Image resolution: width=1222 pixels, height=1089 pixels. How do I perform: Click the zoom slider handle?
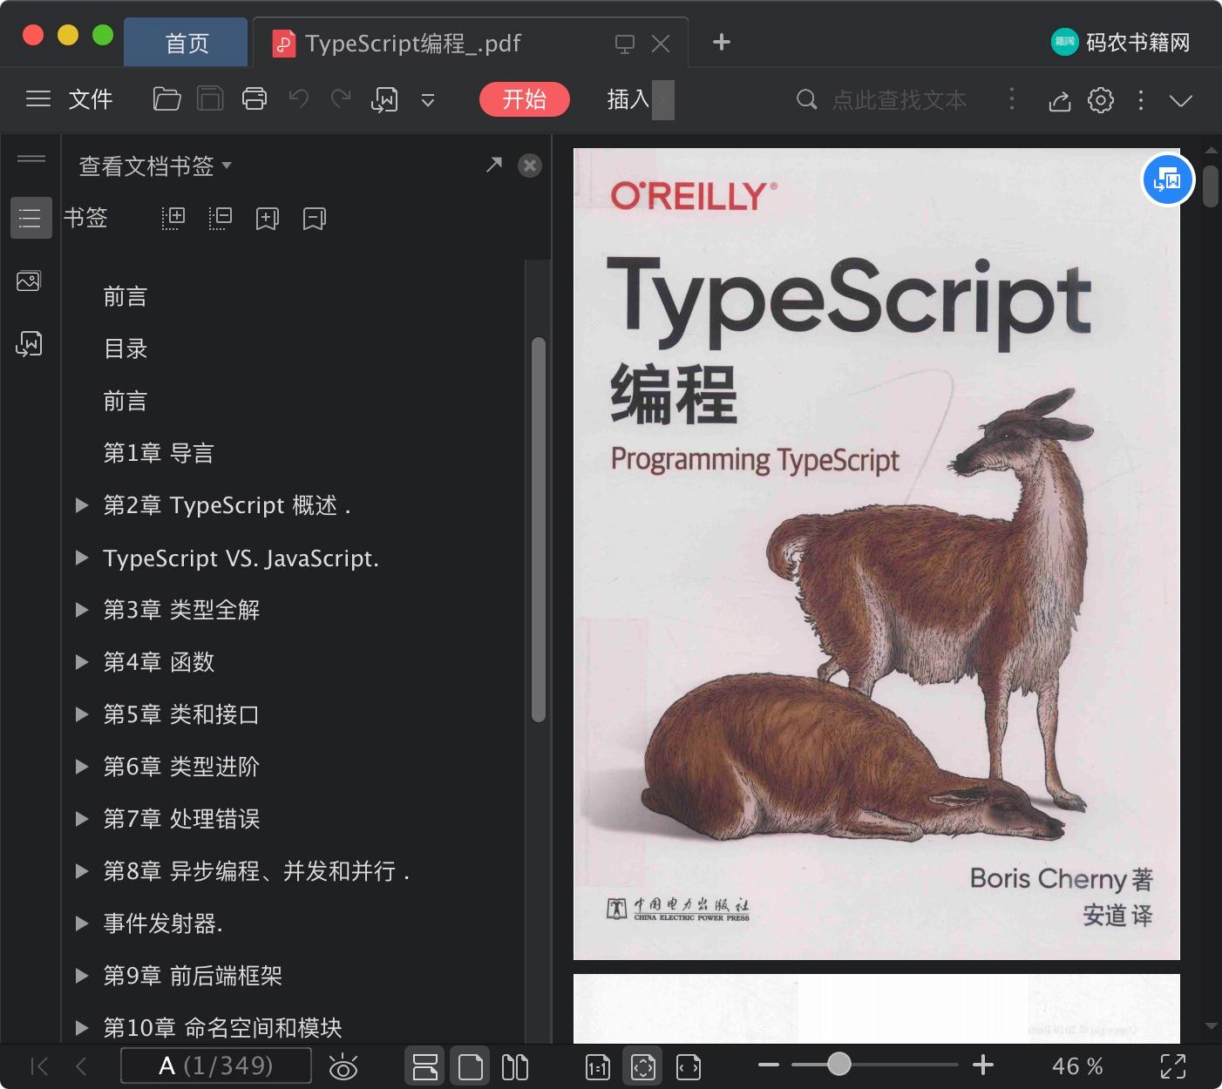pos(839,1064)
